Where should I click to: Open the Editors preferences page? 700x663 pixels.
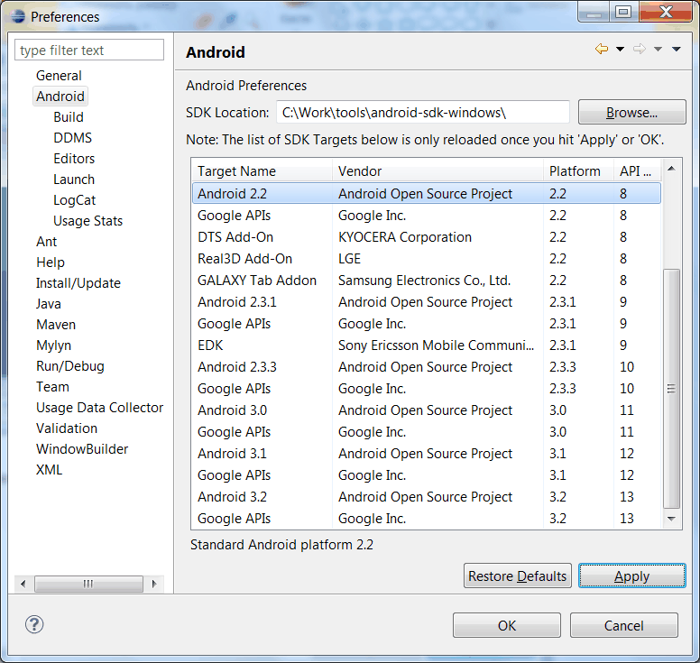(74, 159)
